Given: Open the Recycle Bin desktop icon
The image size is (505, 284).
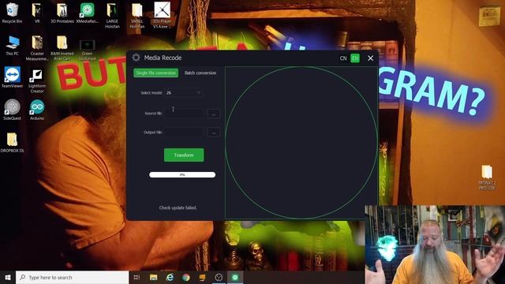Looking at the screenshot, I should pyautogui.click(x=13, y=13).
